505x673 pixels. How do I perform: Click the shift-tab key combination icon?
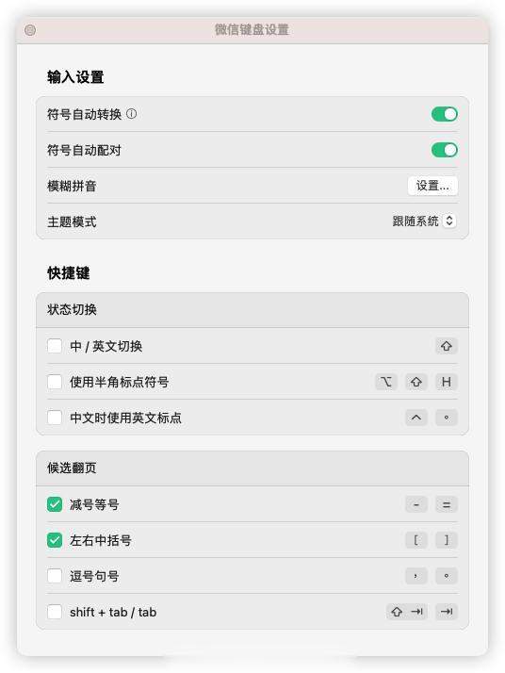pos(407,612)
